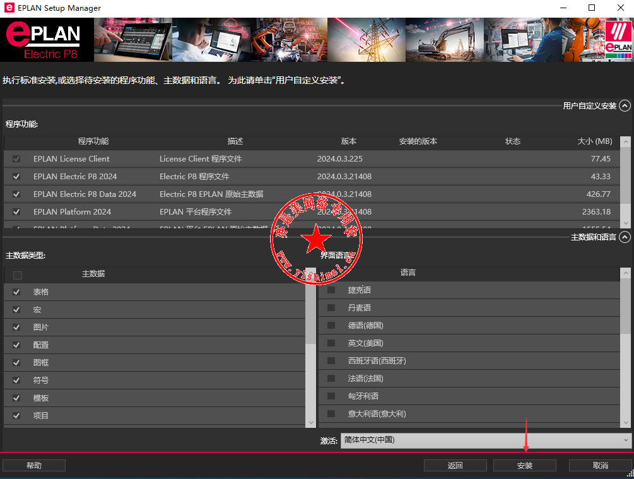634x479 pixels.
Task: Check the 意大利语(意大利) language checkbox
Action: 331,413
